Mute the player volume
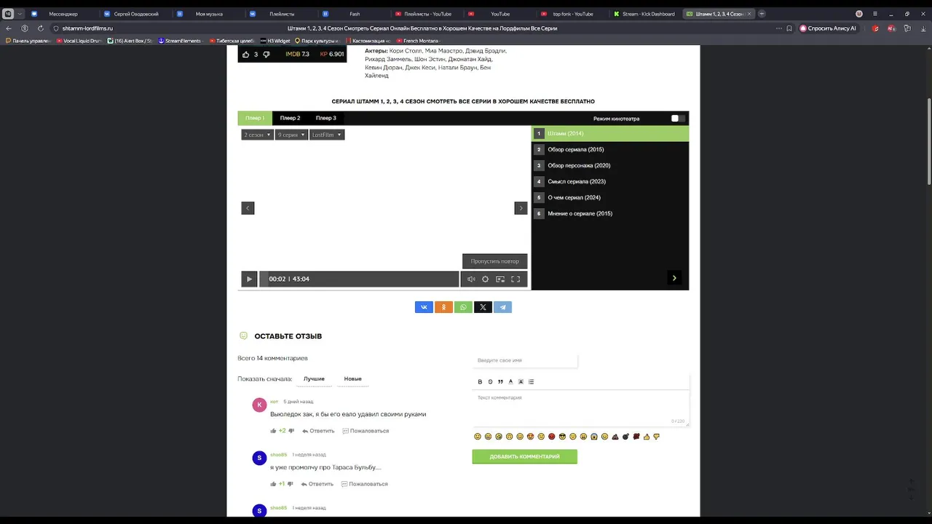Viewport: 932px width, 524px height. click(x=471, y=279)
